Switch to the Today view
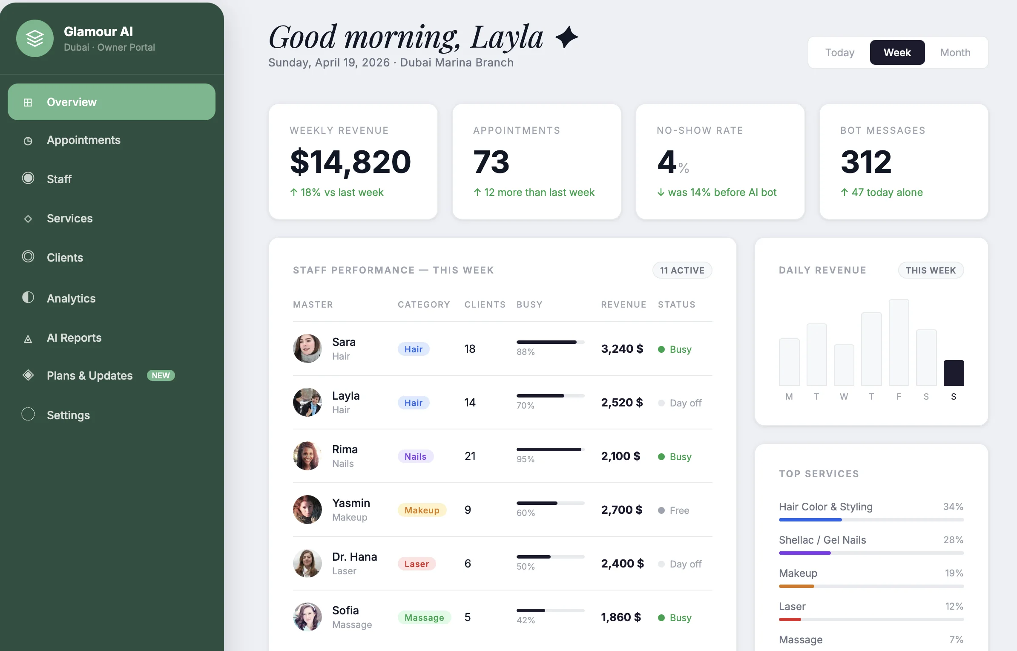Viewport: 1017px width, 651px height. [839, 52]
